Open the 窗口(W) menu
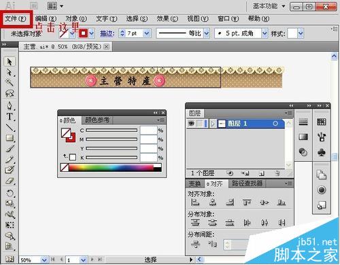Image resolution: width=340 pixels, height=265 pixels. (228, 19)
